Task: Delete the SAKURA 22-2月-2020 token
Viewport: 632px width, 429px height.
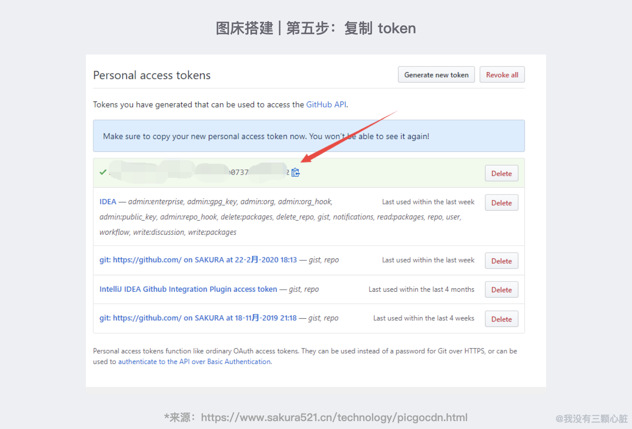Action: (x=501, y=261)
